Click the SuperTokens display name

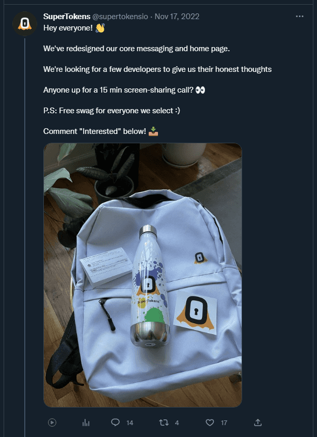[67, 17]
